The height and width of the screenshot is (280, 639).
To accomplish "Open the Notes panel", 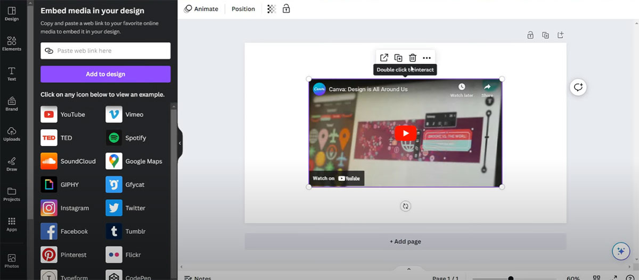I will (198, 278).
